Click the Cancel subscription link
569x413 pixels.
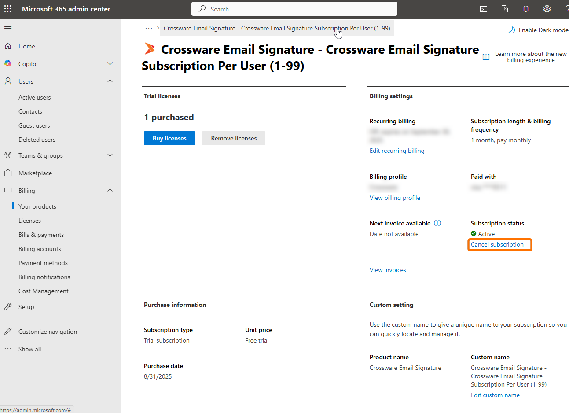click(x=497, y=244)
